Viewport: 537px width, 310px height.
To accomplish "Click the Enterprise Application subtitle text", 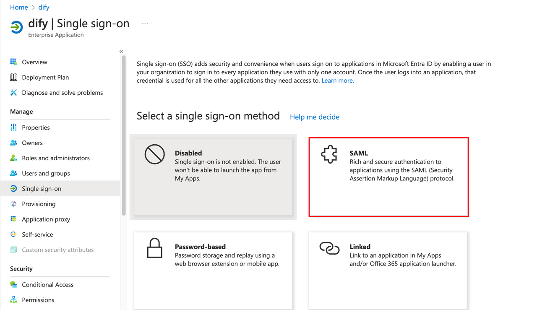I will 56,35.
